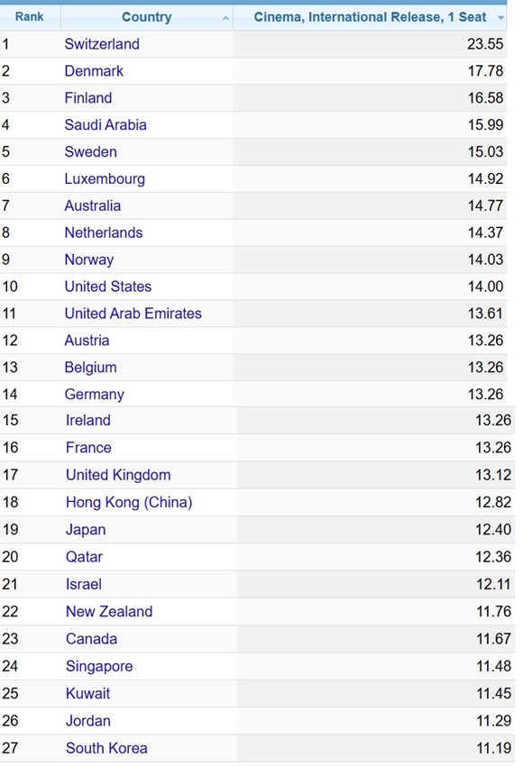Click the Cinema price column sort arrow
The width and height of the screenshot is (523, 766).
500,18
